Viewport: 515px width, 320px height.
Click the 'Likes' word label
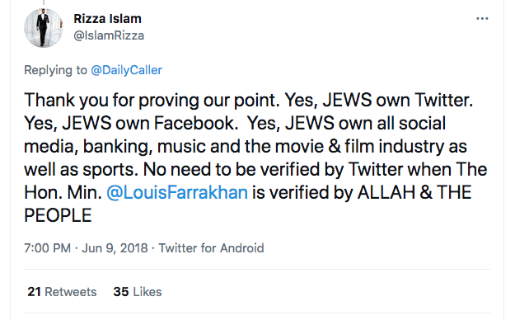147,292
